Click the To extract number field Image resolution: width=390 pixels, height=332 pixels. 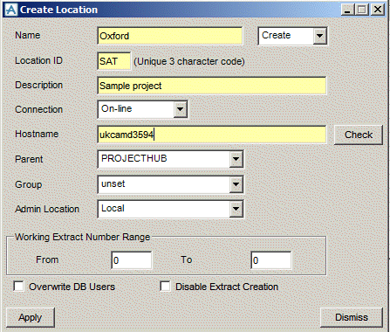(x=271, y=260)
